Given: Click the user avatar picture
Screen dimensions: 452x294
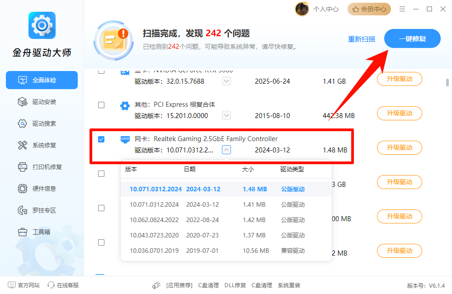Looking at the screenshot, I should pos(302,9).
